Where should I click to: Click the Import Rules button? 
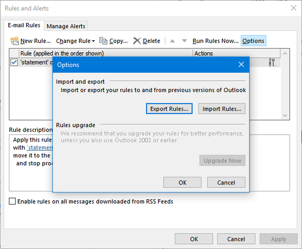click(x=222, y=109)
